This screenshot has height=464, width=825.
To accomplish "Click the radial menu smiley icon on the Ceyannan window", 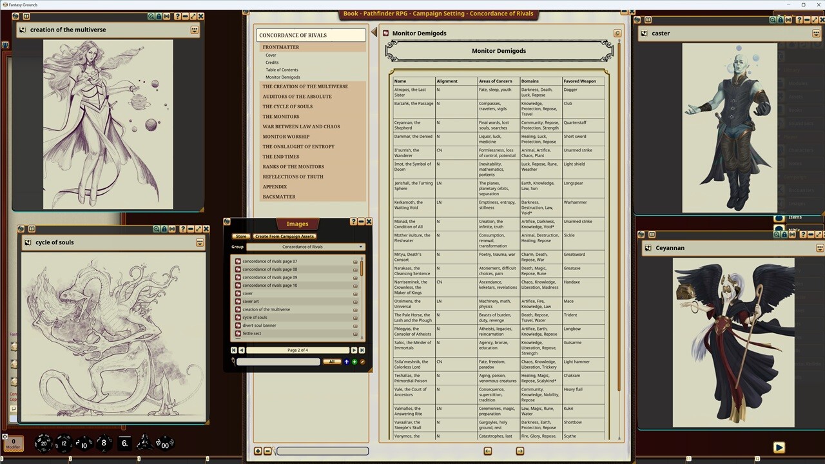I will coord(819,247).
